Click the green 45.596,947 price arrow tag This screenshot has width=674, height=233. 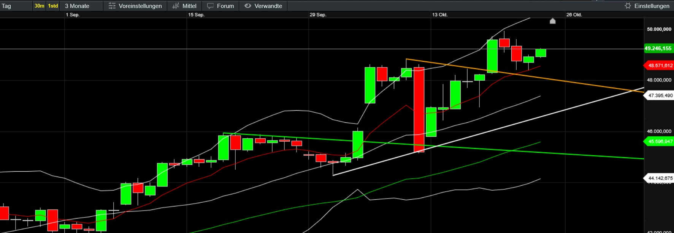(x=660, y=142)
